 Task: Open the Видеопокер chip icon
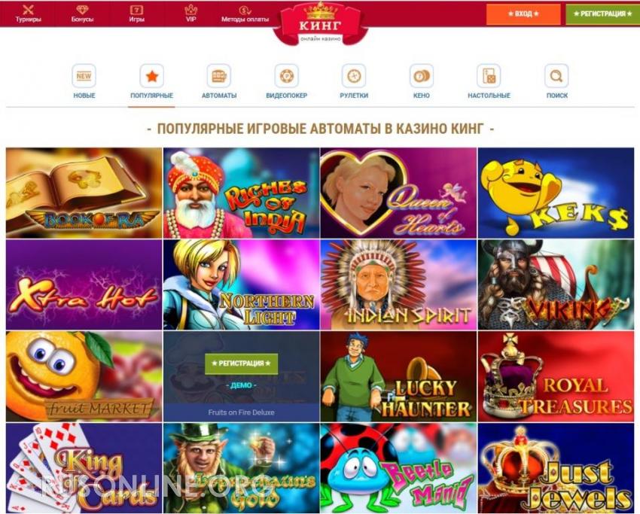(287, 76)
